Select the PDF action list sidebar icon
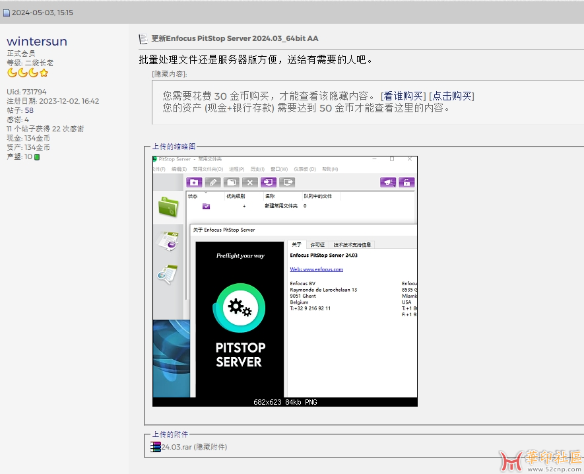The height and width of the screenshot is (474, 584). [169, 241]
